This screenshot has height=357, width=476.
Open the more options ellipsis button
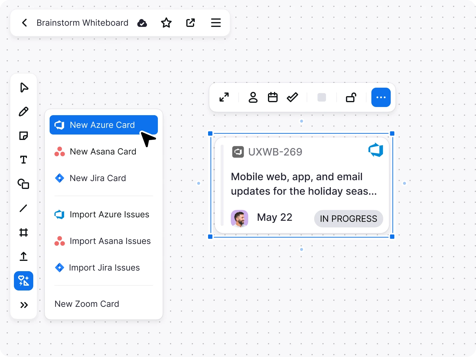pos(381,97)
